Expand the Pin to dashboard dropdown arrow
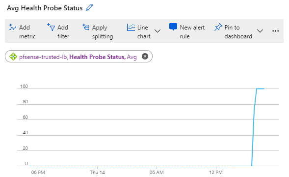Image resolution: width=289 pixels, height=177 pixels. 260,31
